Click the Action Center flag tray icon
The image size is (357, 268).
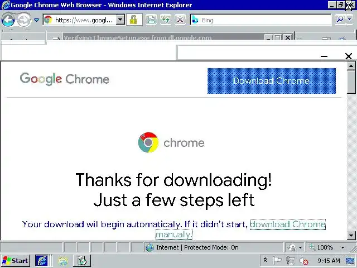pyautogui.click(x=277, y=261)
